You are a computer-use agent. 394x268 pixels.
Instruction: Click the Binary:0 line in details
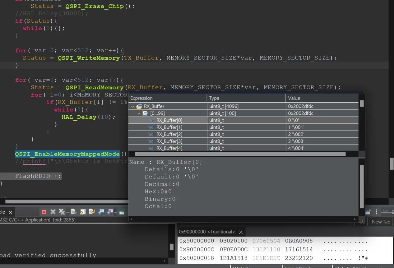(160, 199)
